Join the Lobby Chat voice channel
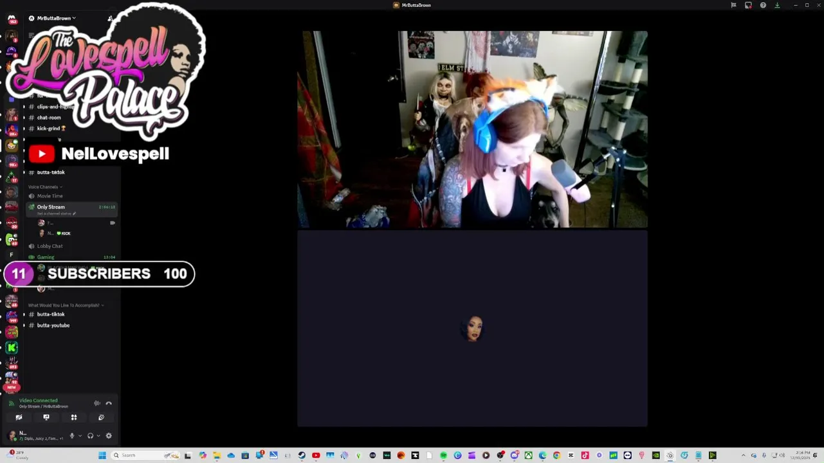 click(50, 246)
